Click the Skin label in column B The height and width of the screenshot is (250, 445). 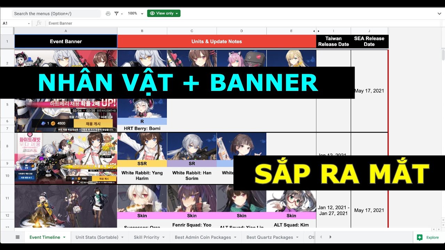tap(142, 216)
